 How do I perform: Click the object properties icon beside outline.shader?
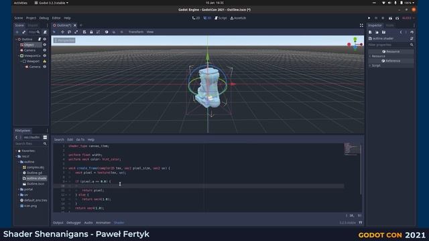coord(412,39)
